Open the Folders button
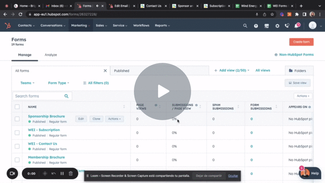Viewport: 325px width, 183px height. click(299, 71)
